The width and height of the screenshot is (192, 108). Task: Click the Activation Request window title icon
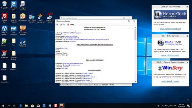[x=57, y=21]
